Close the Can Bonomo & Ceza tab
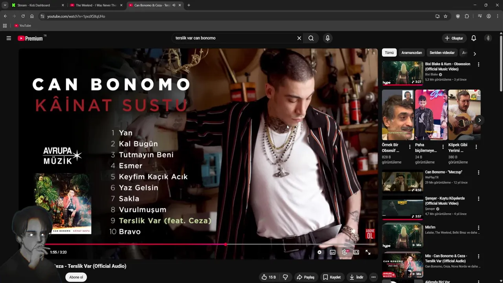This screenshot has height=283, width=503. (x=180, y=5)
